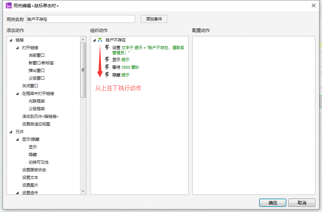Click the 添加动作 scrollbar thumb
The image size is (322, 212).
(x=83, y=70)
